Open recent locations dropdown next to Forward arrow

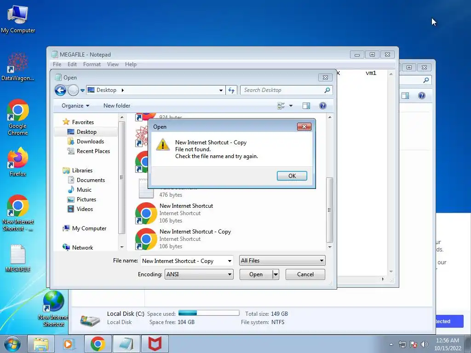coord(82,91)
